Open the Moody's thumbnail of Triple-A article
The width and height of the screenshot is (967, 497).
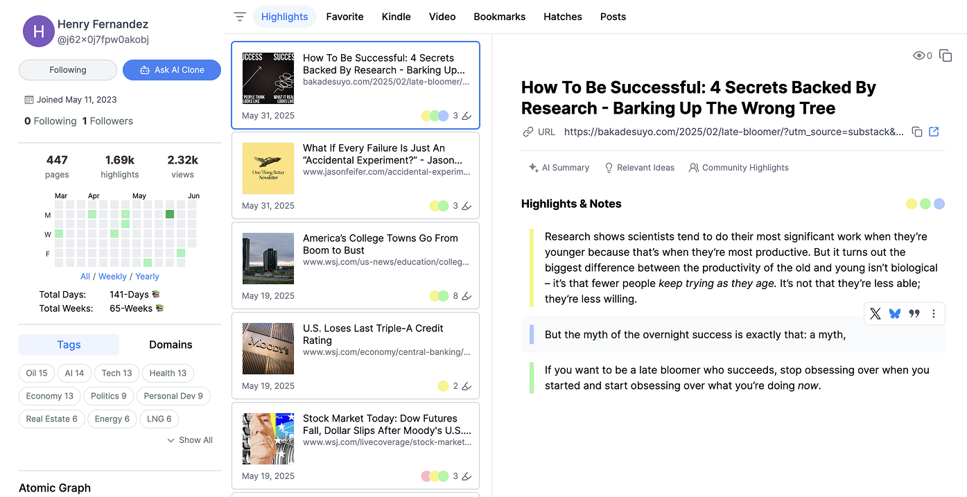pos(268,349)
